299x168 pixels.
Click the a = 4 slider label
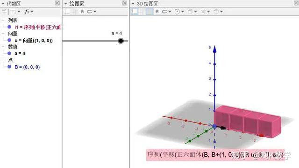(x=116, y=33)
